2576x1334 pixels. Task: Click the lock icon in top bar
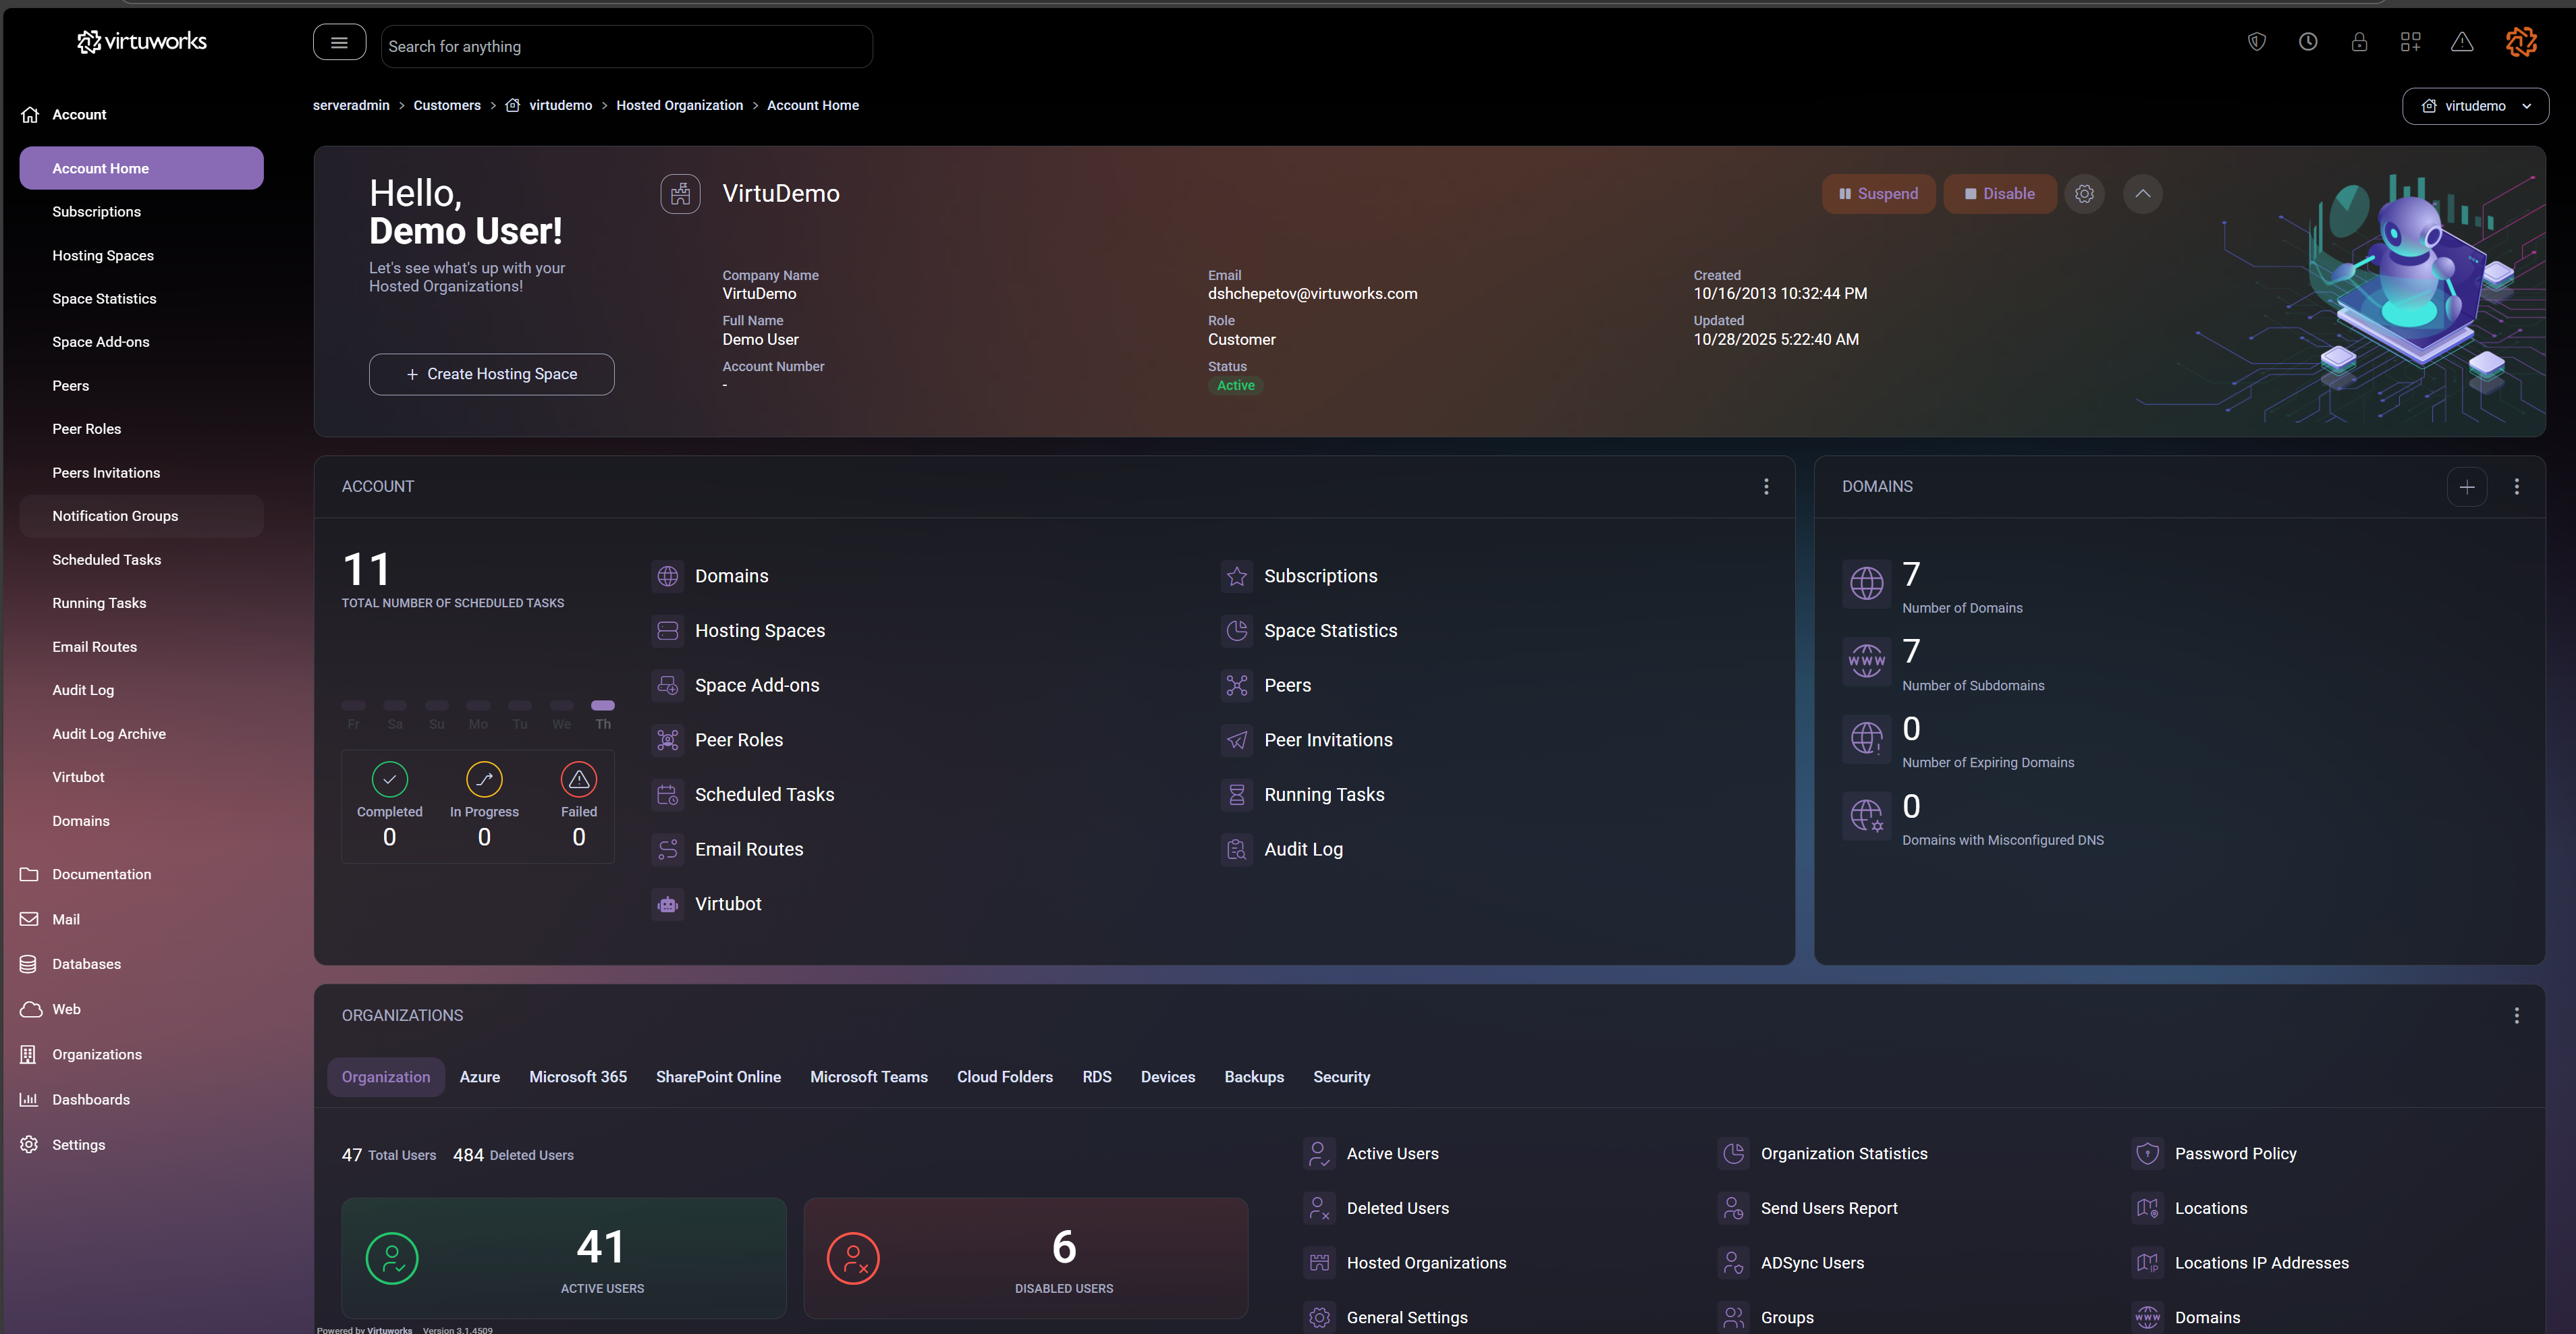point(2359,42)
